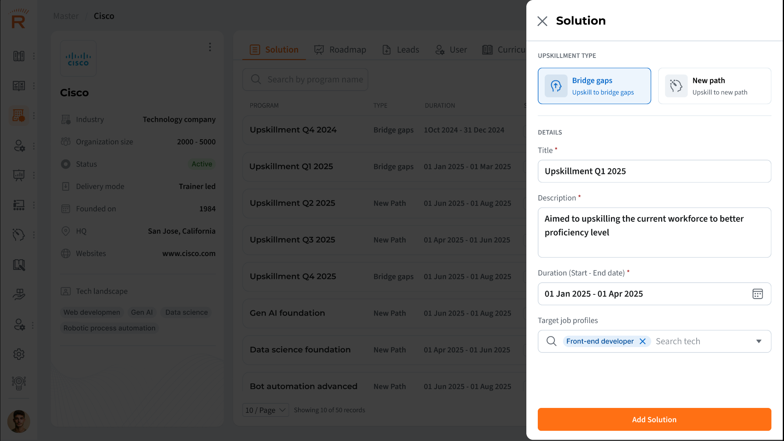The image size is (784, 441).
Task: Click the presentation board icon in sidebar
Action: point(19,175)
